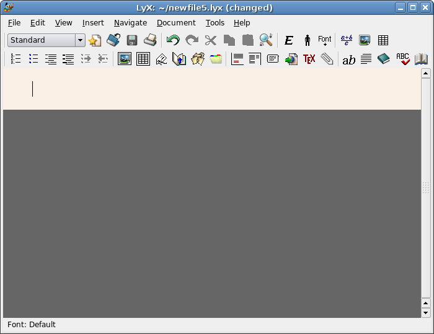Screen dimensions: 434x334
Task: Click the Font: Default status bar text
Action: (x=31, y=324)
